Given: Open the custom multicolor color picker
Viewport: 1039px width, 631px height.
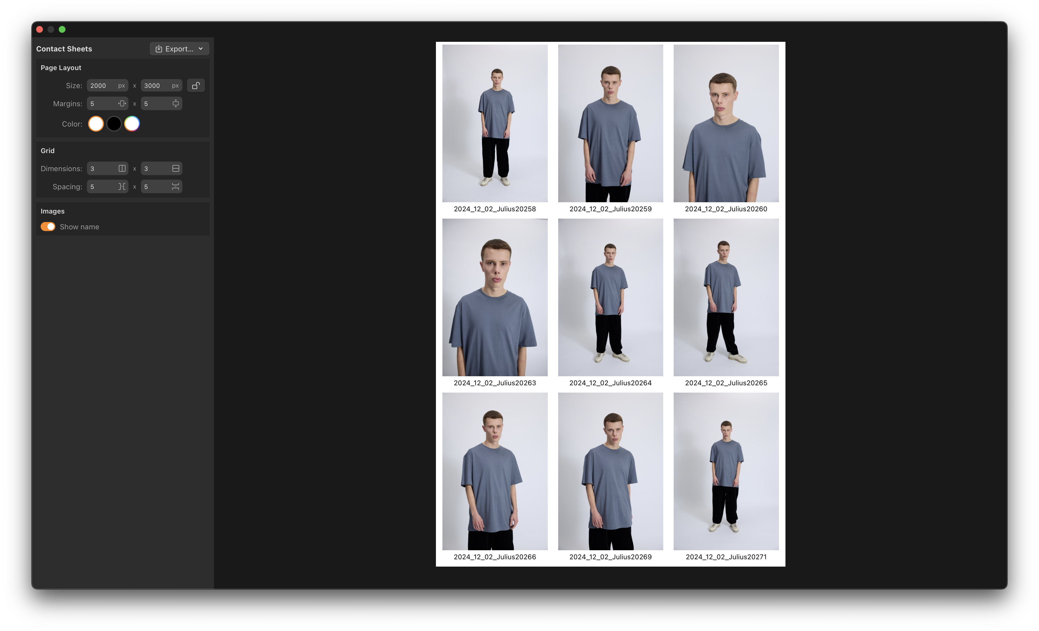Looking at the screenshot, I should click(x=132, y=124).
